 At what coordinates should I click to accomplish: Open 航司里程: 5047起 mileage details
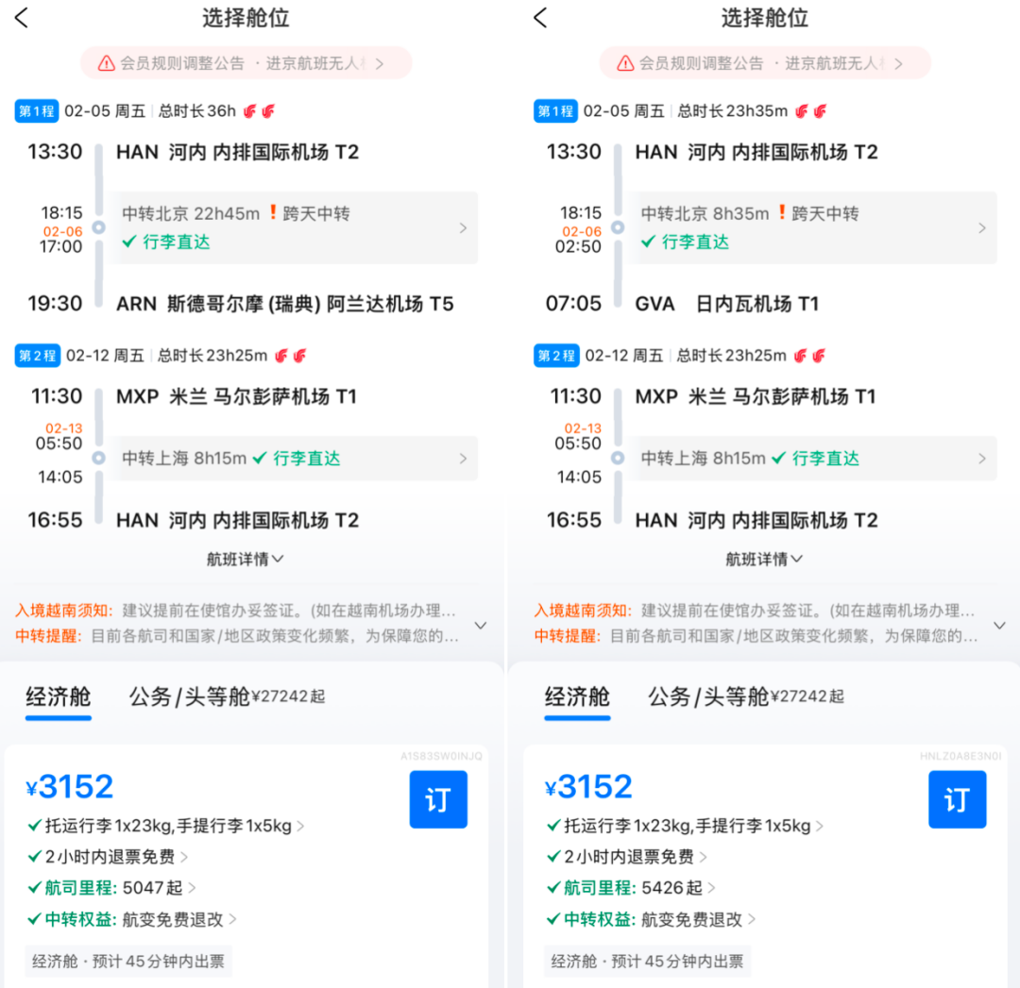point(111,888)
